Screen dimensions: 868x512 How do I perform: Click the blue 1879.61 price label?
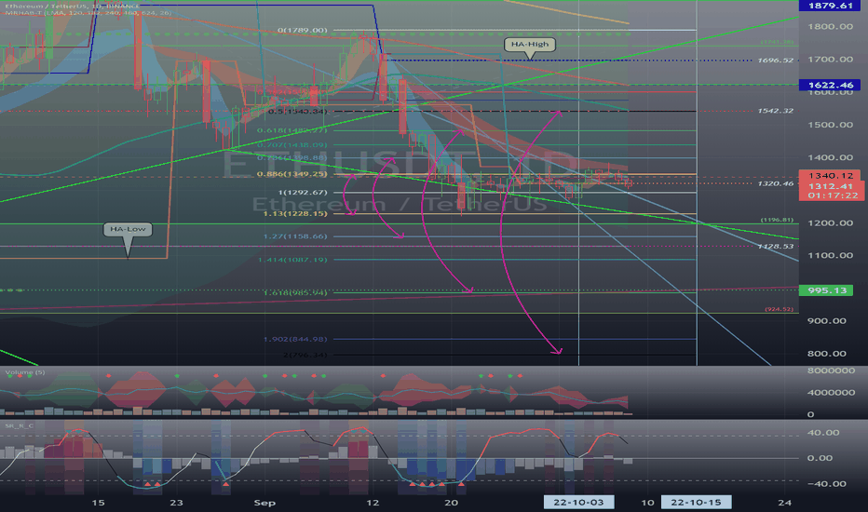830,6
